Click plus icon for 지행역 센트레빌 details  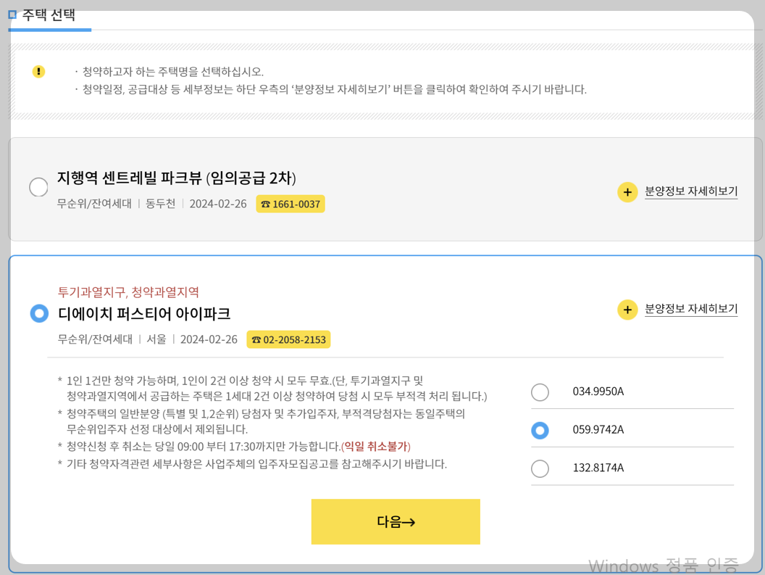point(627,192)
